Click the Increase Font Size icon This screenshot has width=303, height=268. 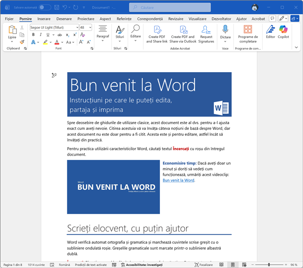[x=81, y=42]
